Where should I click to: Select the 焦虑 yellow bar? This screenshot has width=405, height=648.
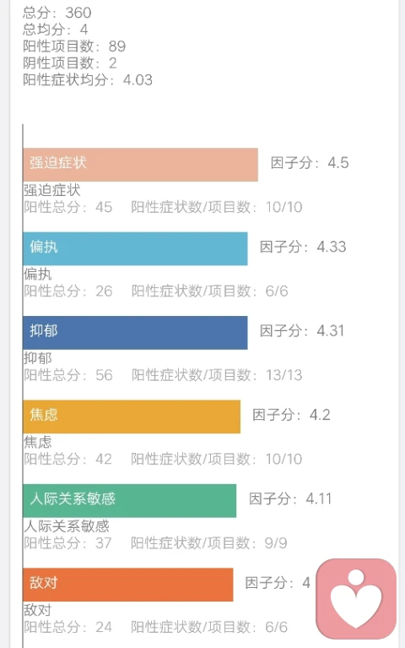[132, 417]
